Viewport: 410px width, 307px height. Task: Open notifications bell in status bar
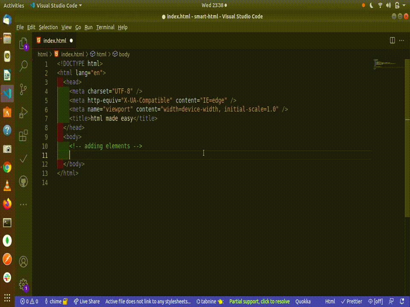402,301
